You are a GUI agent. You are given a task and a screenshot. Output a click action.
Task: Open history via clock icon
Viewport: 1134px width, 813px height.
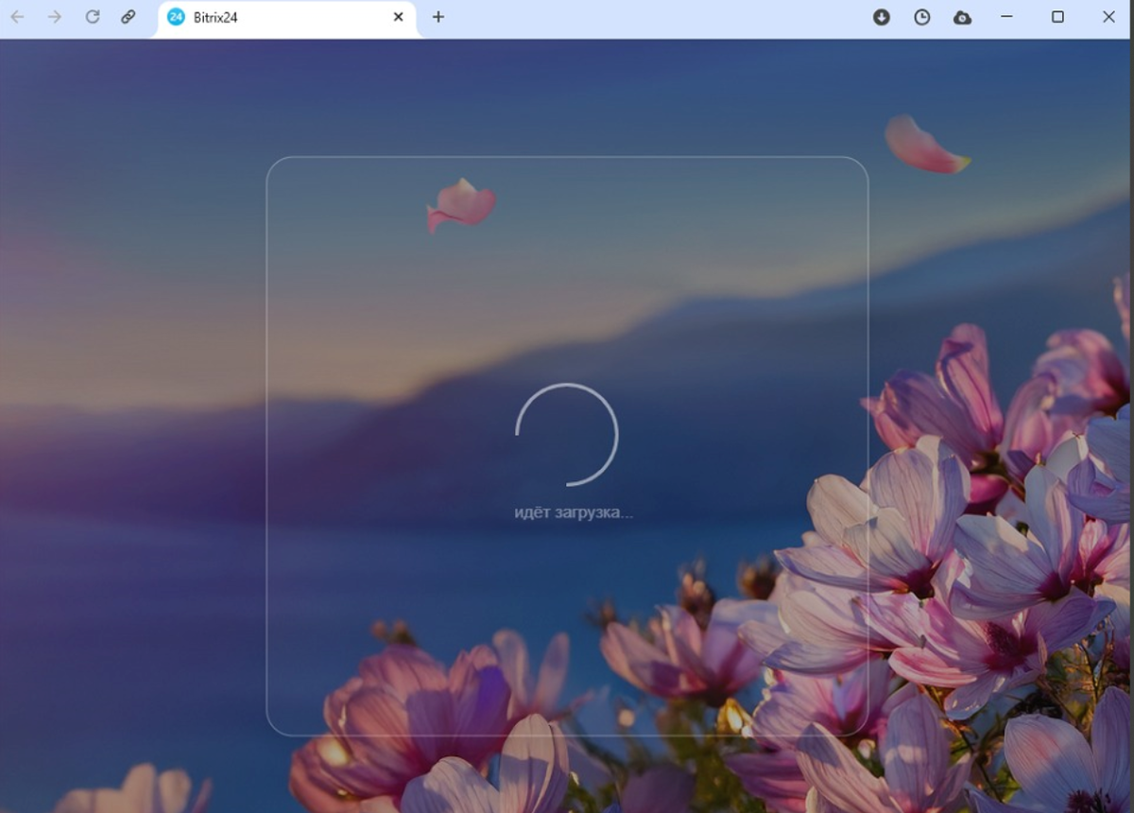click(x=922, y=17)
